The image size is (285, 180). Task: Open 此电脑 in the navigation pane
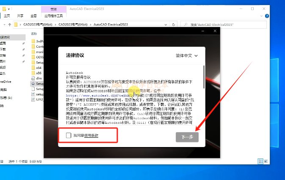click(x=3, y=90)
